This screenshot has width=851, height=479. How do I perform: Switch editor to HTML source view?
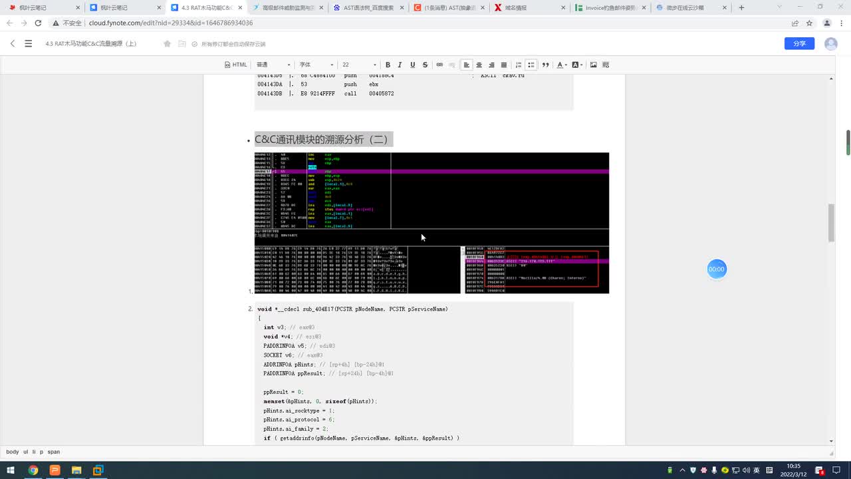click(235, 65)
